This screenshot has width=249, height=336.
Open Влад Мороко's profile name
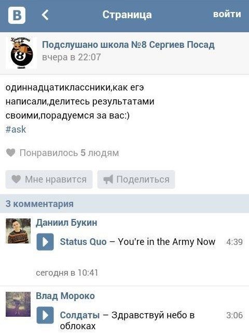click(x=65, y=296)
